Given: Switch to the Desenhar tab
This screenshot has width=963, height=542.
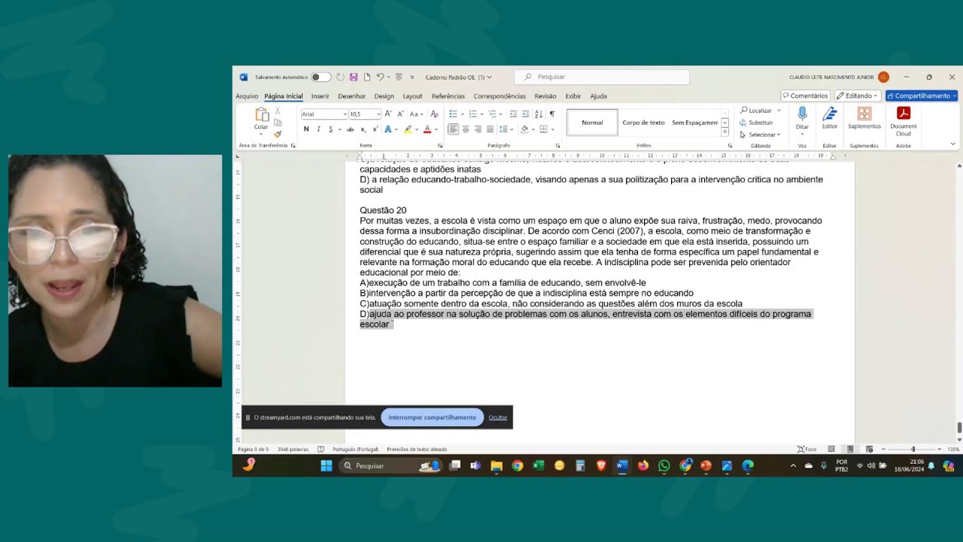Looking at the screenshot, I should (x=351, y=96).
